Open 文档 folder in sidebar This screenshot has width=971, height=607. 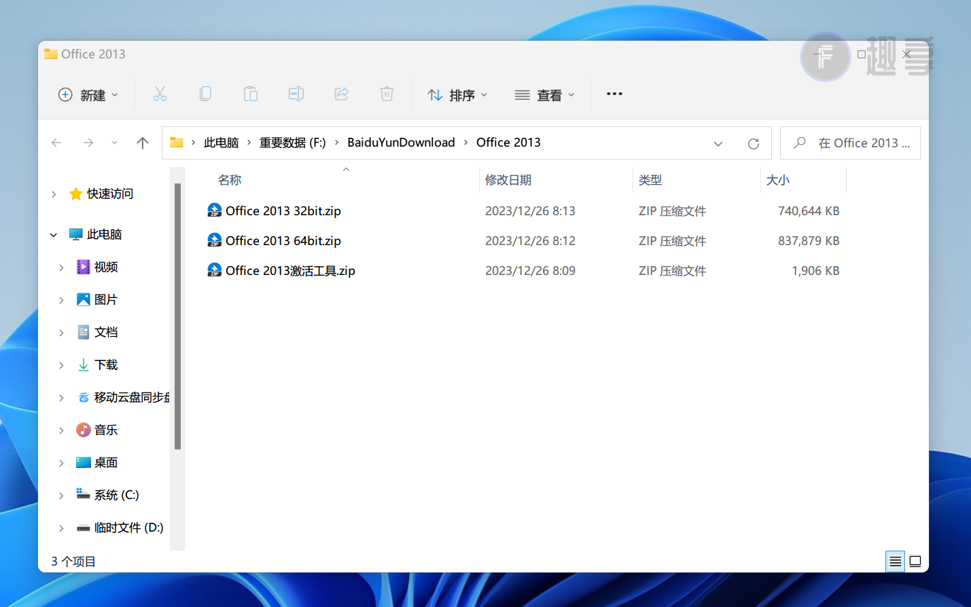(97, 333)
